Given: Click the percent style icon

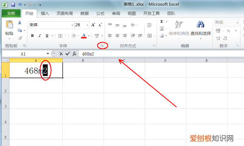Looking at the screenshot, I should click(228, 31).
